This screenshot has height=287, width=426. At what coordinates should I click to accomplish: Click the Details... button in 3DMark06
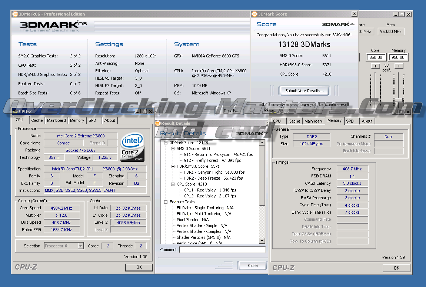(231, 111)
